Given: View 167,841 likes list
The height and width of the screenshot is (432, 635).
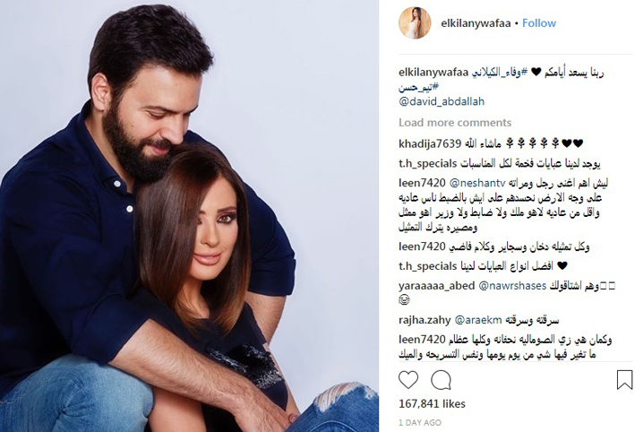Looking at the screenshot, I should pyautogui.click(x=432, y=403).
